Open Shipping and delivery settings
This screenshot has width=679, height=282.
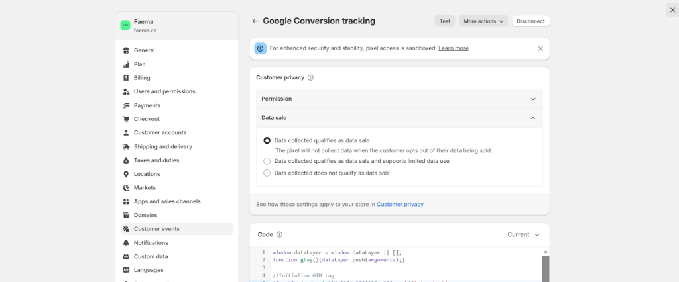pos(162,146)
